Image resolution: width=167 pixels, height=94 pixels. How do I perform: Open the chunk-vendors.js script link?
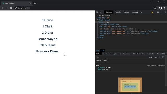point(140,31)
